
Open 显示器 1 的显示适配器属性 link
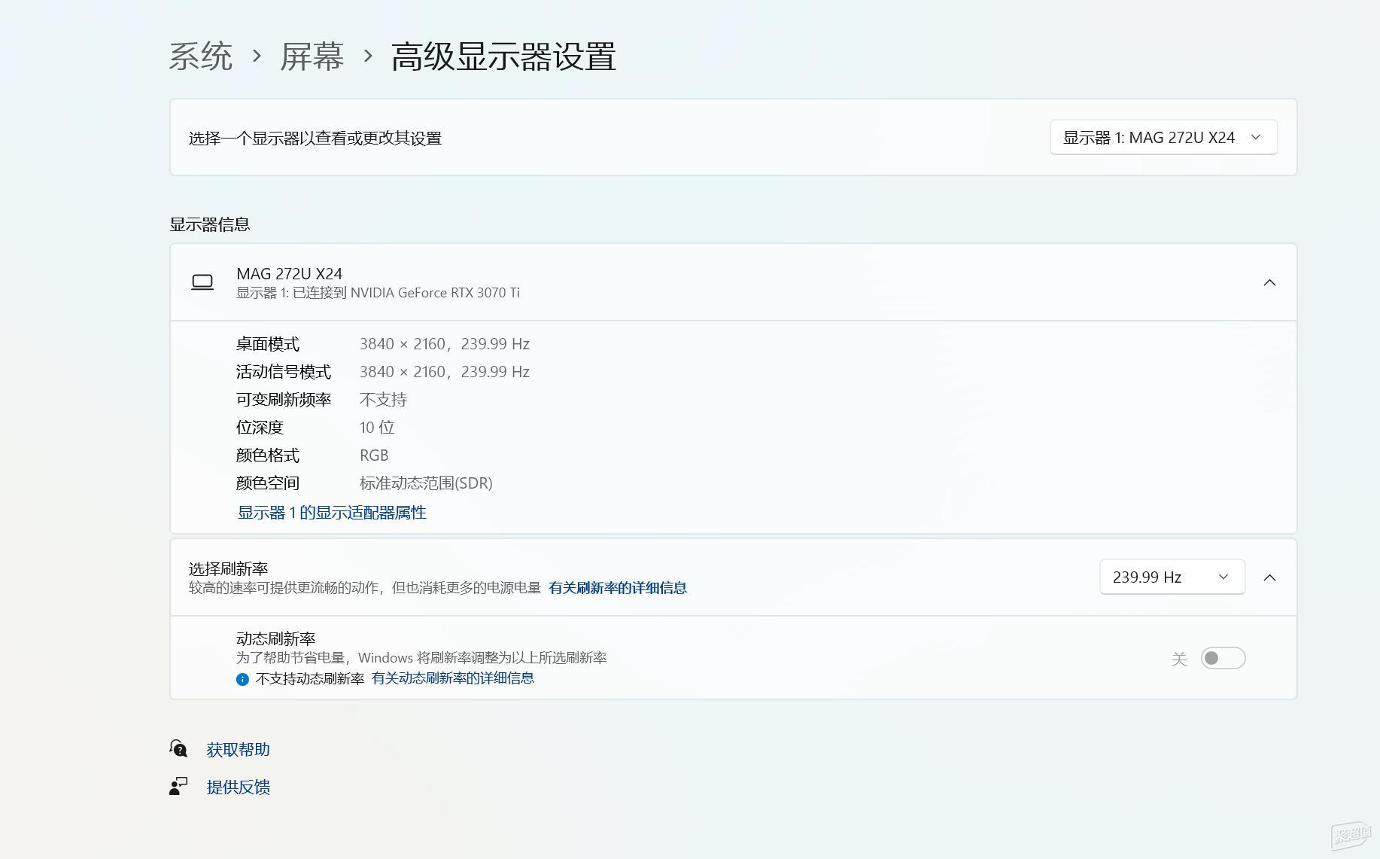click(332, 513)
